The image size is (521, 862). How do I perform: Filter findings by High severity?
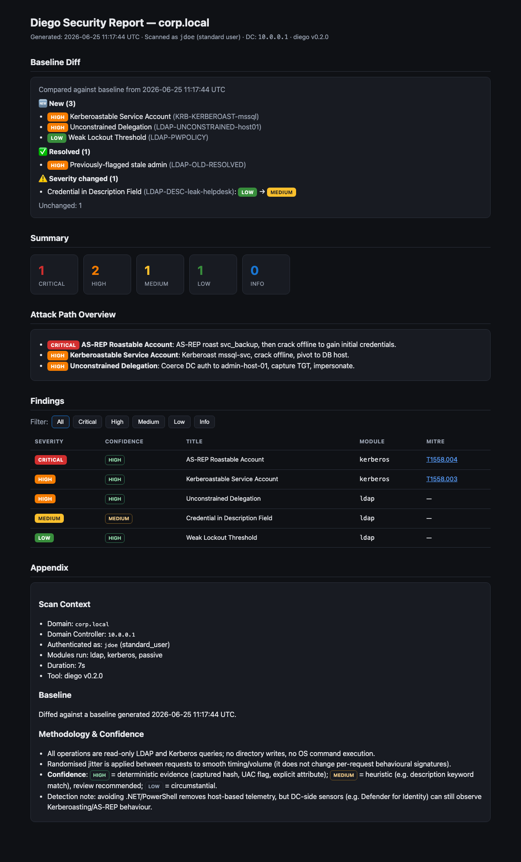click(x=117, y=422)
